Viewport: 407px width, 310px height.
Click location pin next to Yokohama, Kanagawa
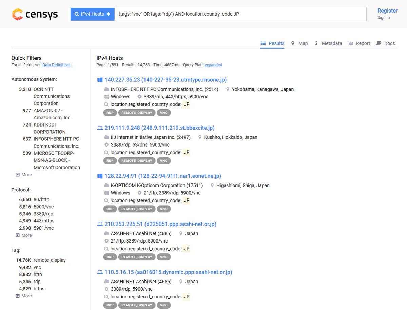coord(227,89)
